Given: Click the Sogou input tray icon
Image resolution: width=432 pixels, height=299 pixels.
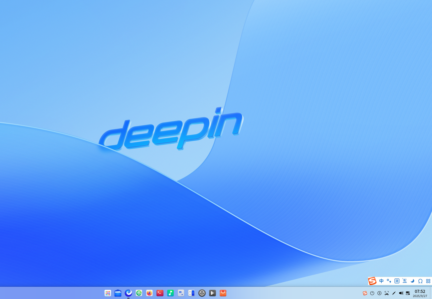Looking at the screenshot, I should 365,293.
